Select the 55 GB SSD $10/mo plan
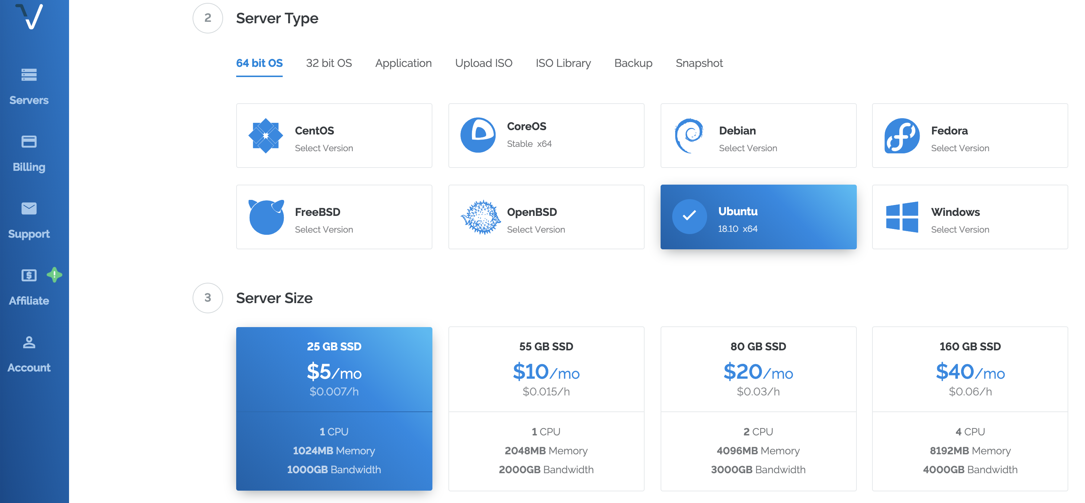The height and width of the screenshot is (503, 1085). (x=546, y=409)
